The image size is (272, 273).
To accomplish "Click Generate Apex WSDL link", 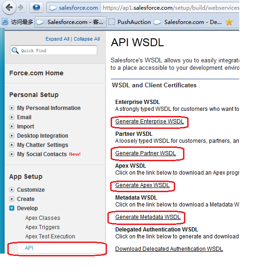I will (x=142, y=185).
